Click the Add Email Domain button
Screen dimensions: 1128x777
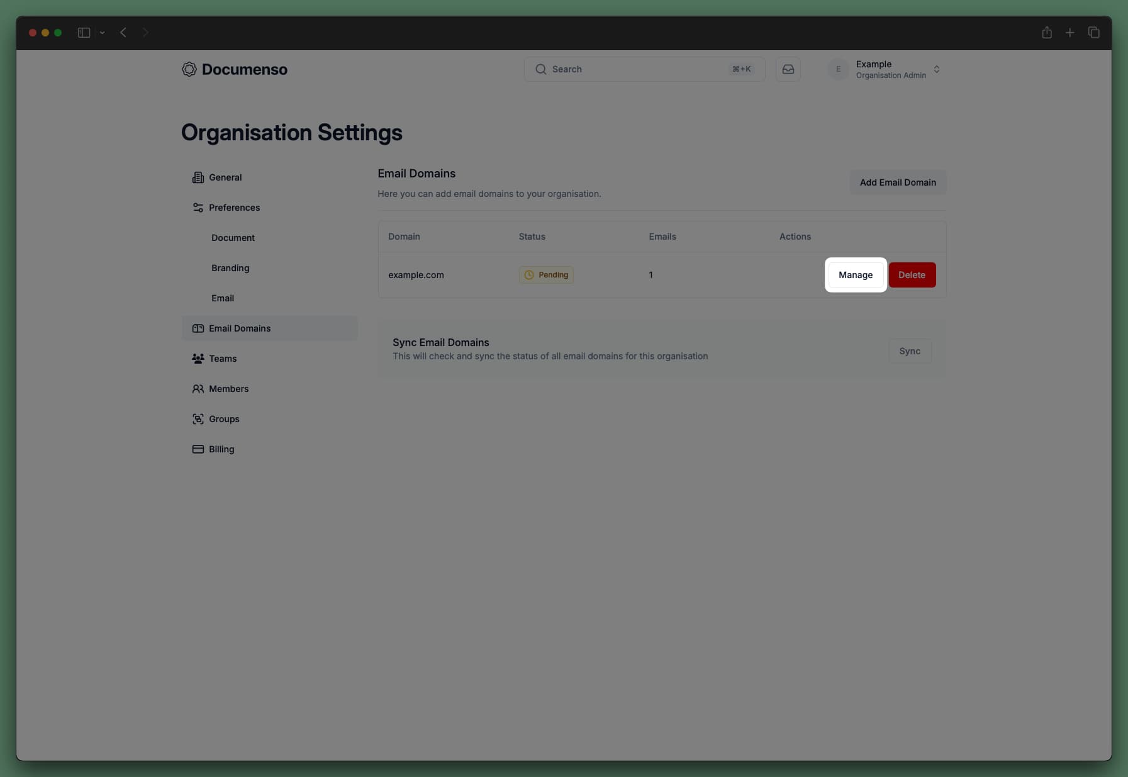[898, 182]
